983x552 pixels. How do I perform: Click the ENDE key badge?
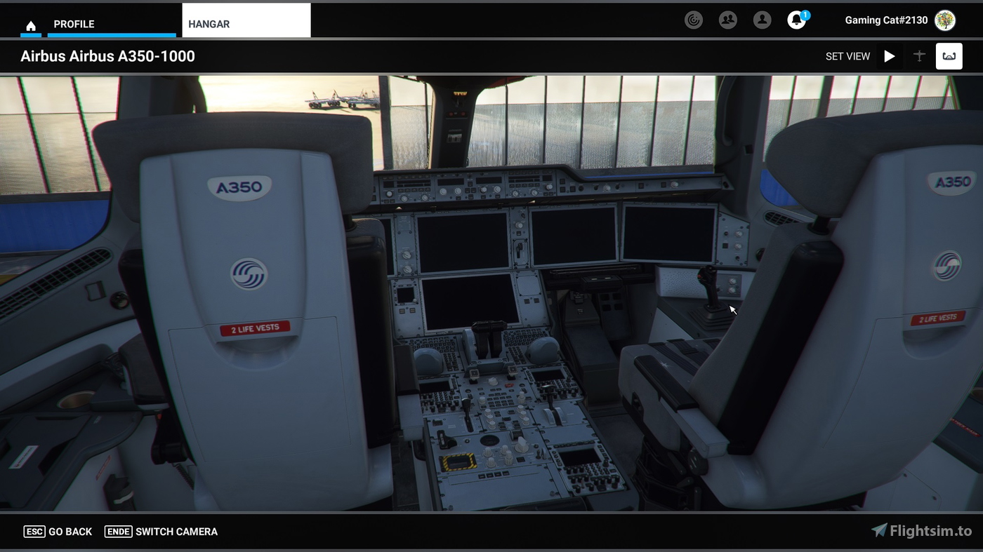pyautogui.click(x=118, y=532)
